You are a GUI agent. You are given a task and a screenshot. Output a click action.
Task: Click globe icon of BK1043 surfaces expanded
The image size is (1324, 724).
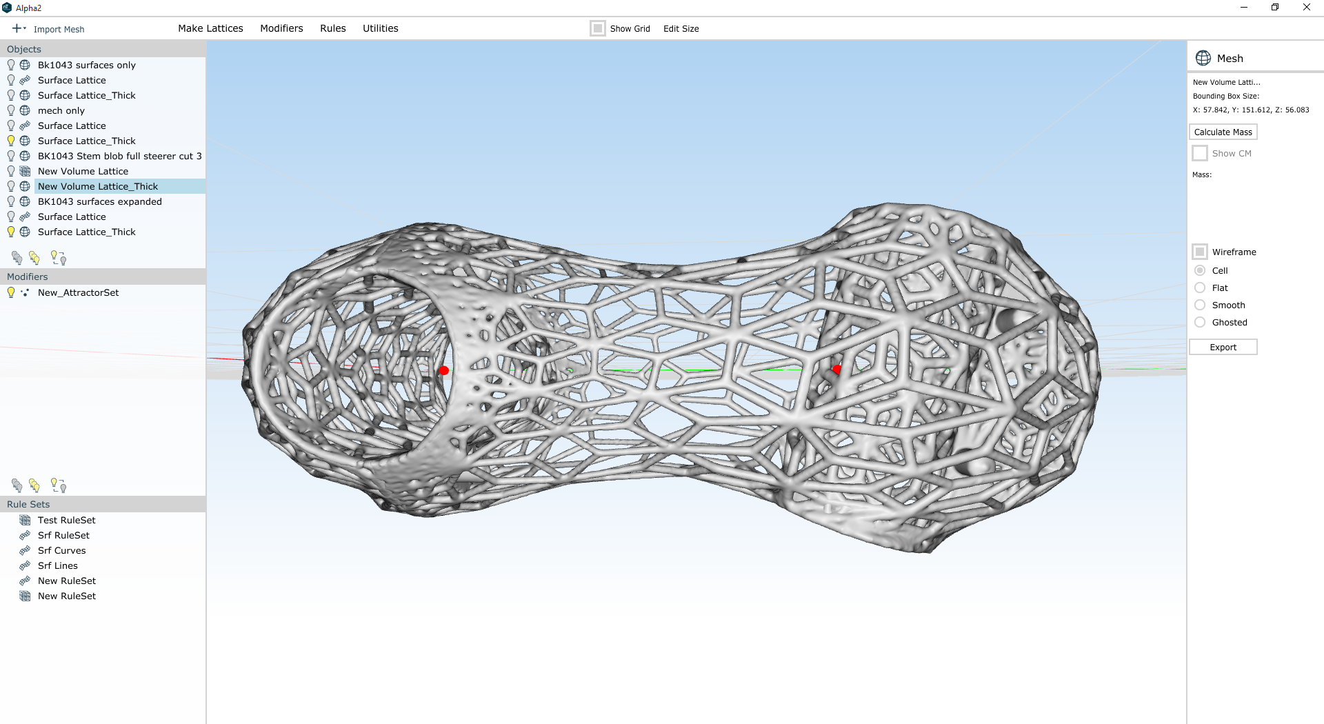pos(25,201)
